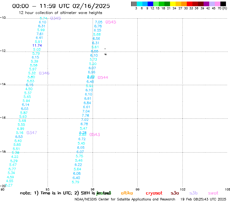
Task: Click the 5.16 value beside 0347
Action: 20,133
